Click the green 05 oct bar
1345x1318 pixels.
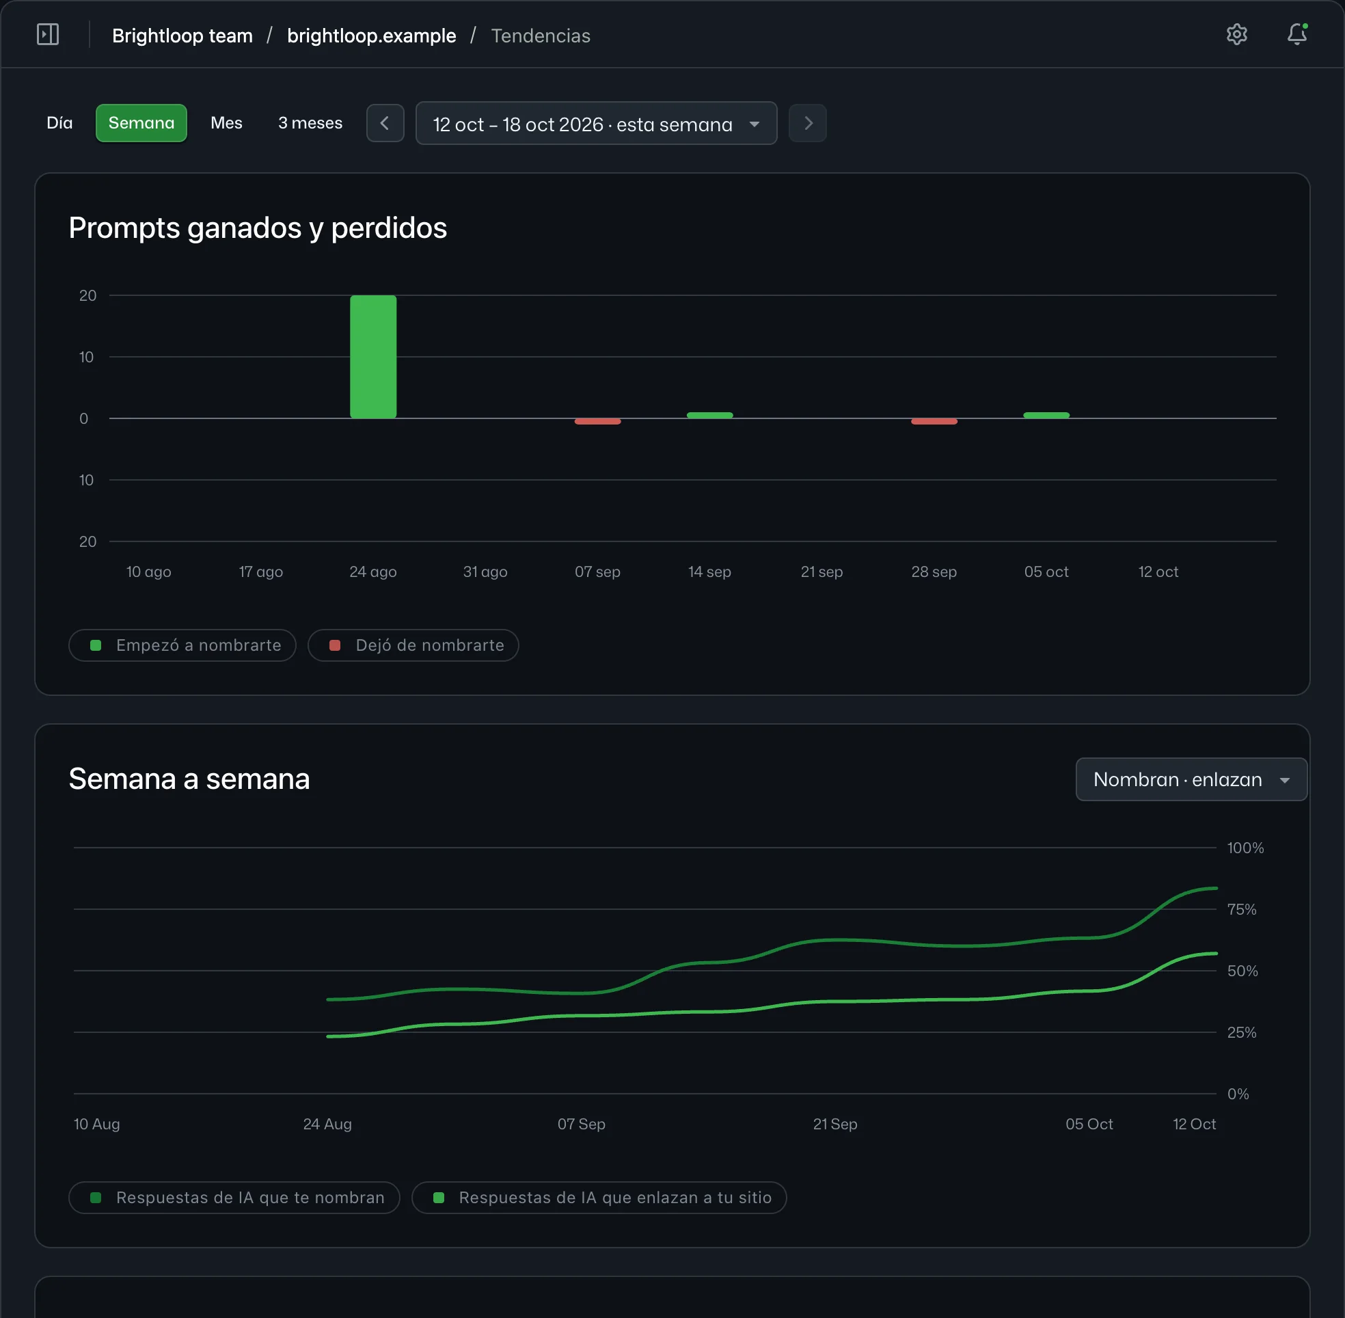point(1046,416)
